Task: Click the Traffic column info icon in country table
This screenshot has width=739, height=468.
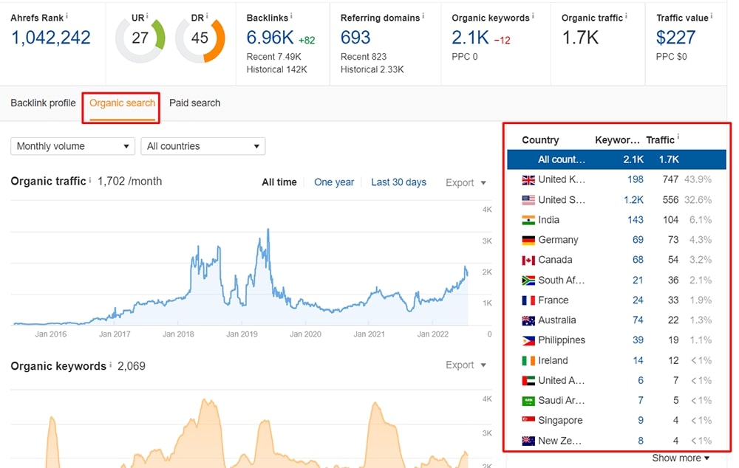Action: pyautogui.click(x=678, y=137)
